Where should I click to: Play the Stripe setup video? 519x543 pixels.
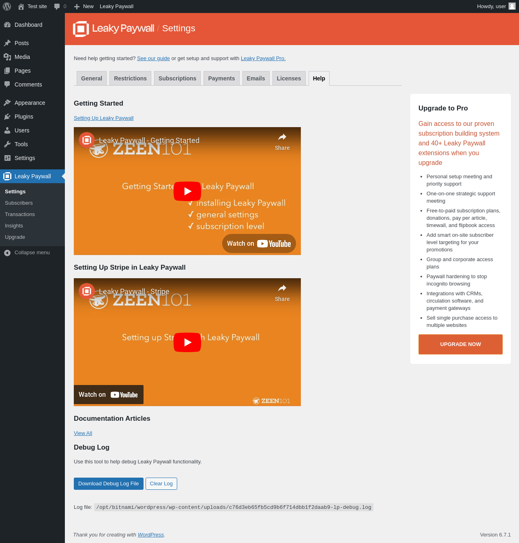[187, 342]
